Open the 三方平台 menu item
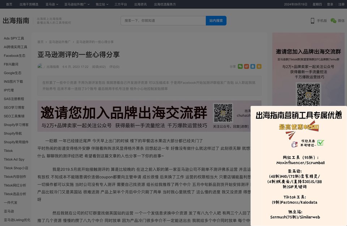 (121, 4)
